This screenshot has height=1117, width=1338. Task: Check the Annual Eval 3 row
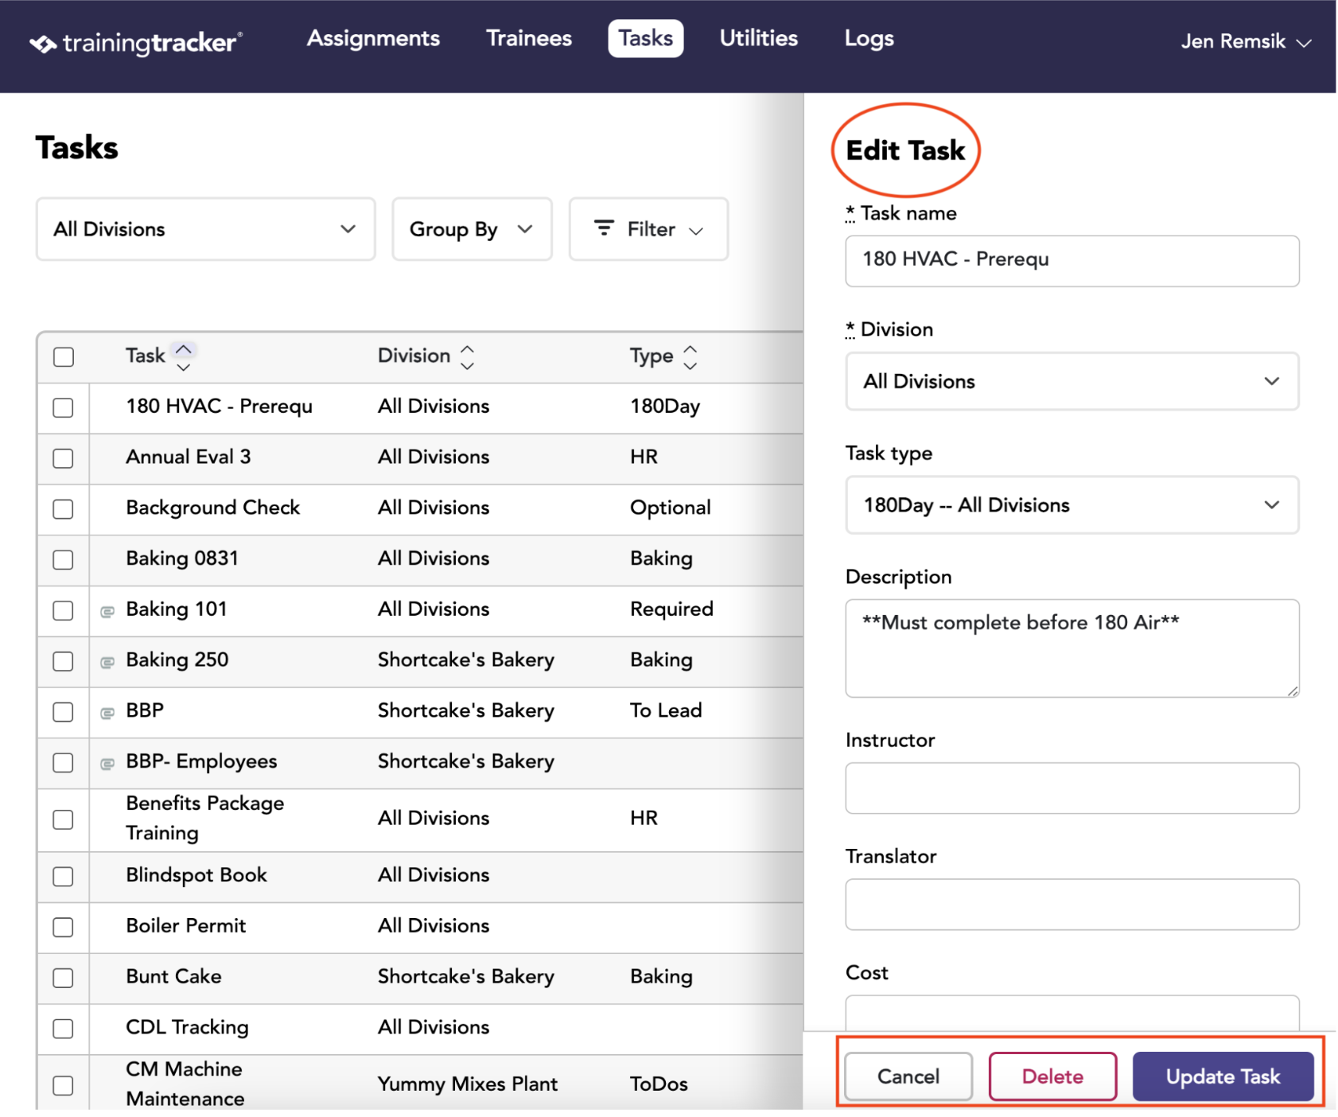coord(63,458)
